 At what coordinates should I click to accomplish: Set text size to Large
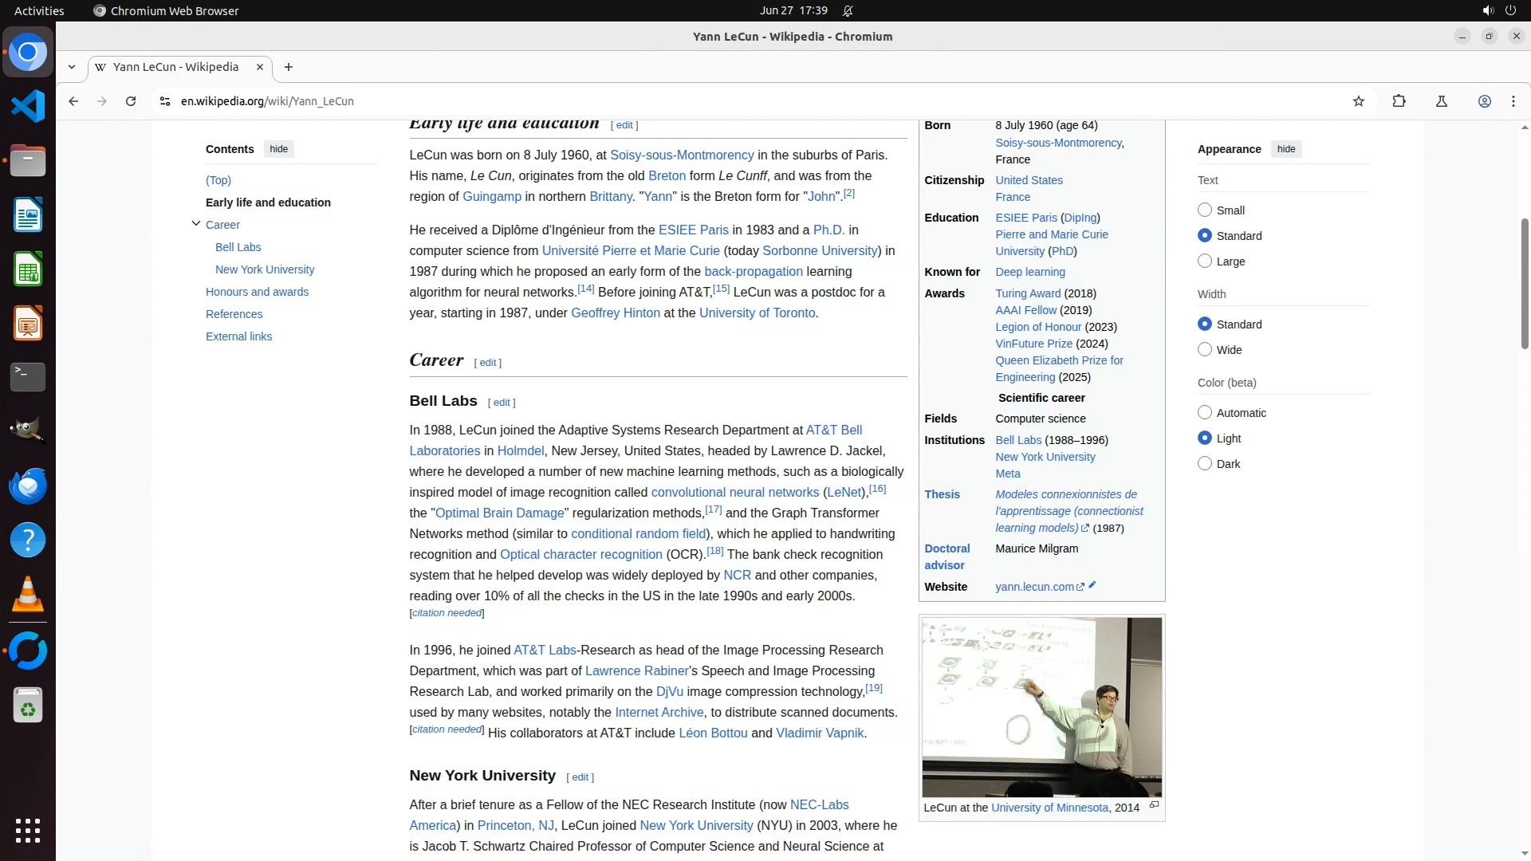click(1205, 261)
